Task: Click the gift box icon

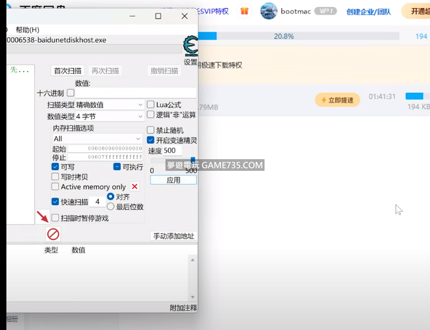Action: click(244, 11)
